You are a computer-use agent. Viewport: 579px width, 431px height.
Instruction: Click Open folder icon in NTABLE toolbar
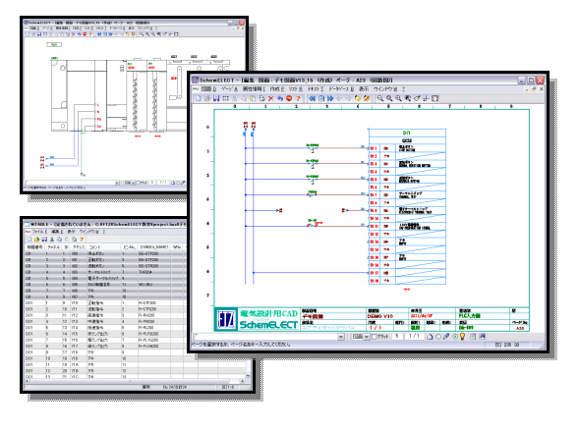click(37, 240)
